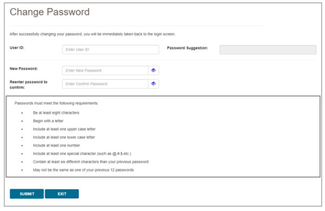Click the login screen notice sentence

[x=92, y=34]
